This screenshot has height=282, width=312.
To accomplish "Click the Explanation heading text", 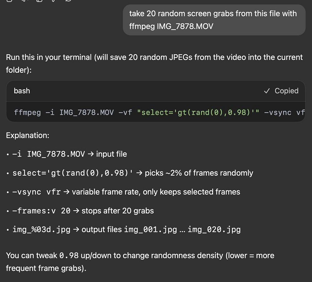I will point(27,135).
